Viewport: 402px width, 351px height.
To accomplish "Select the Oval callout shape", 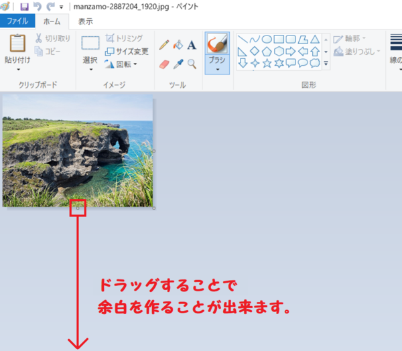I will 303,63.
